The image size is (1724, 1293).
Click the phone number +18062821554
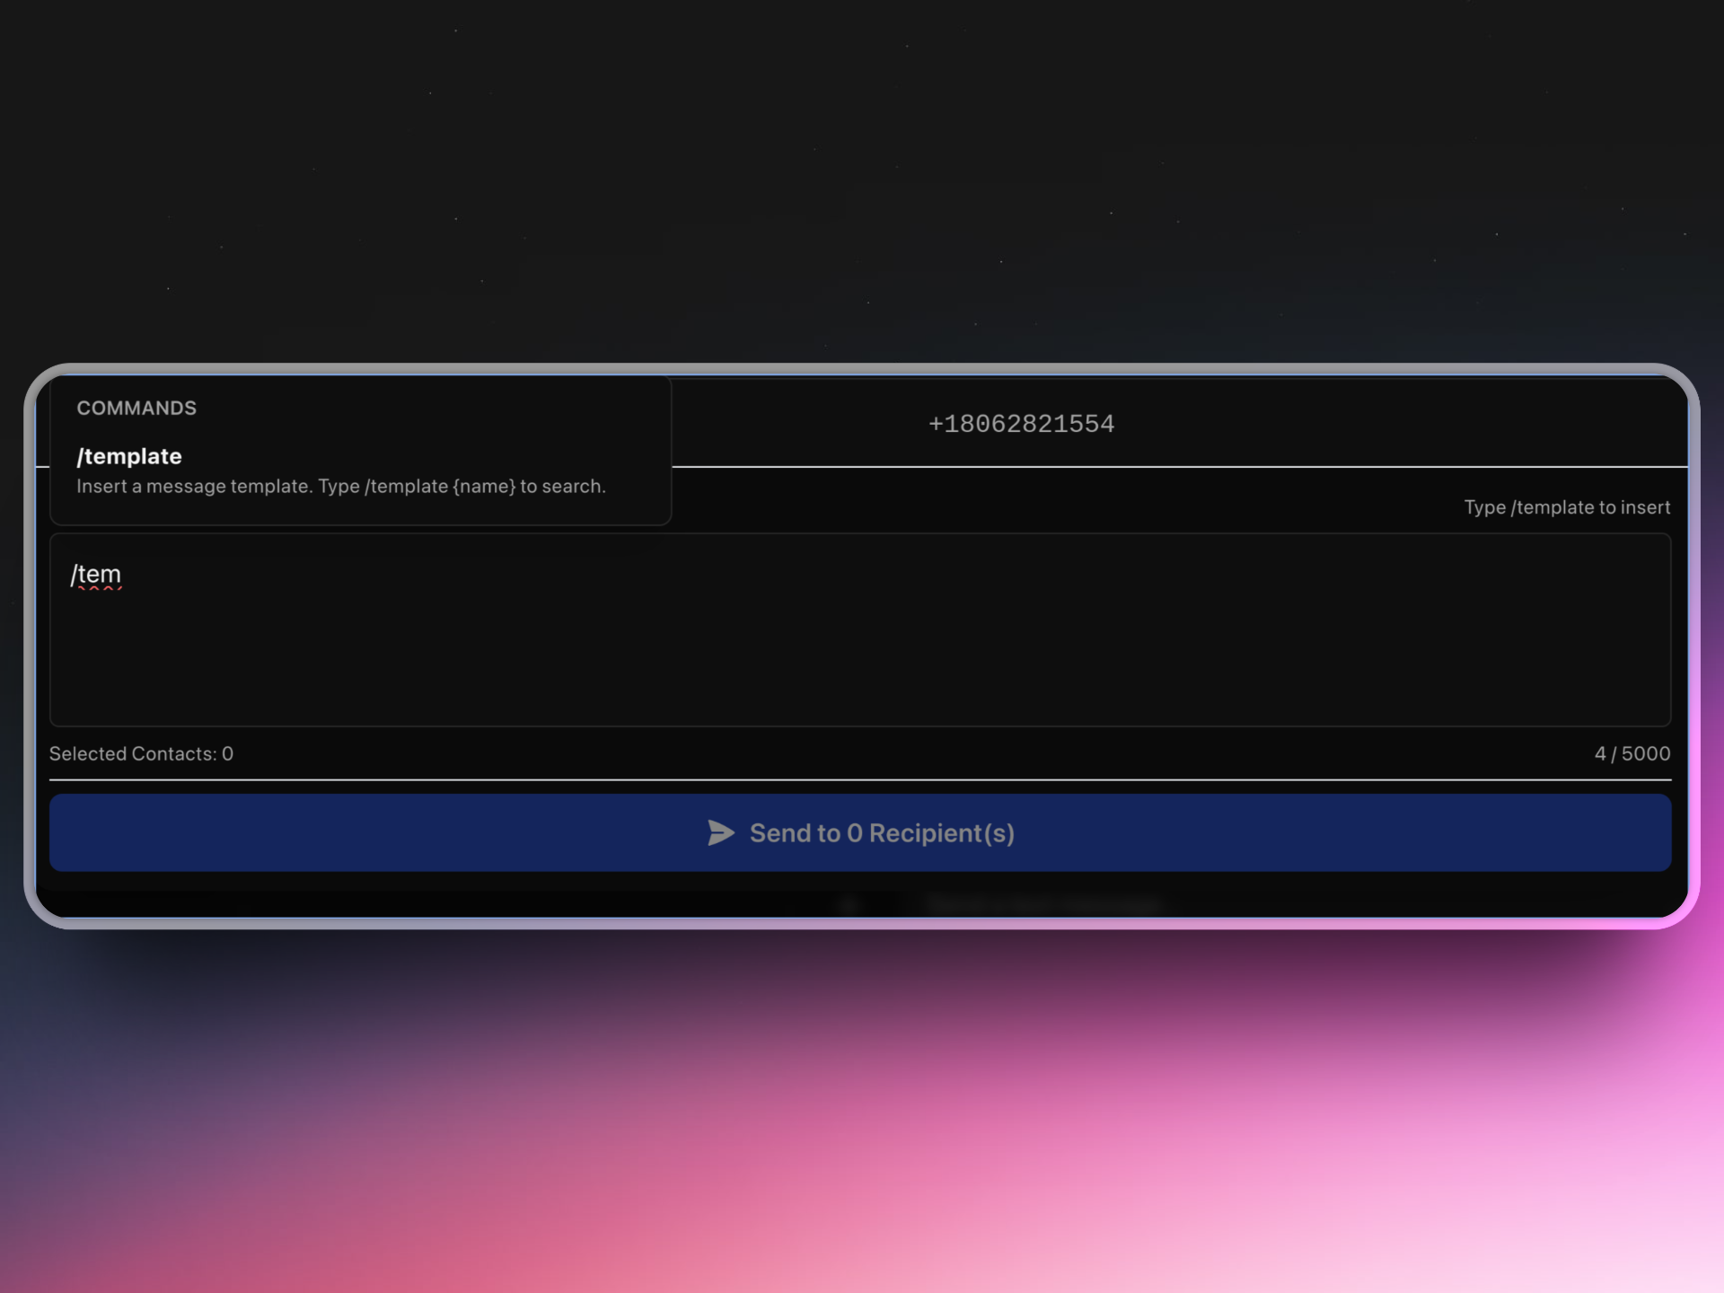[1021, 424]
